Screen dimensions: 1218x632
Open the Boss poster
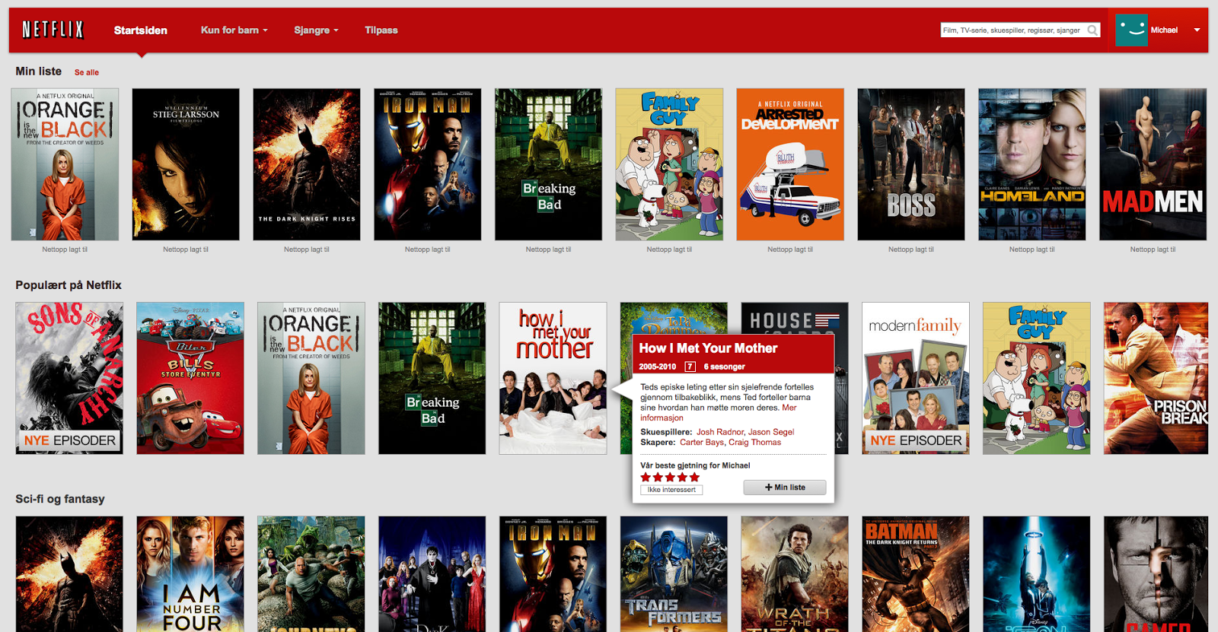click(x=911, y=164)
